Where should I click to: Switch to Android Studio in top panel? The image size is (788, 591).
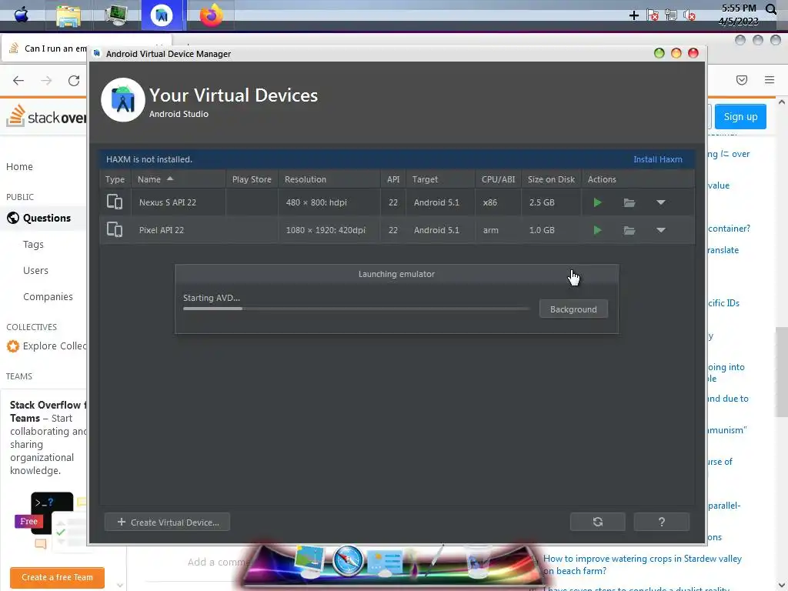pyautogui.click(x=162, y=15)
